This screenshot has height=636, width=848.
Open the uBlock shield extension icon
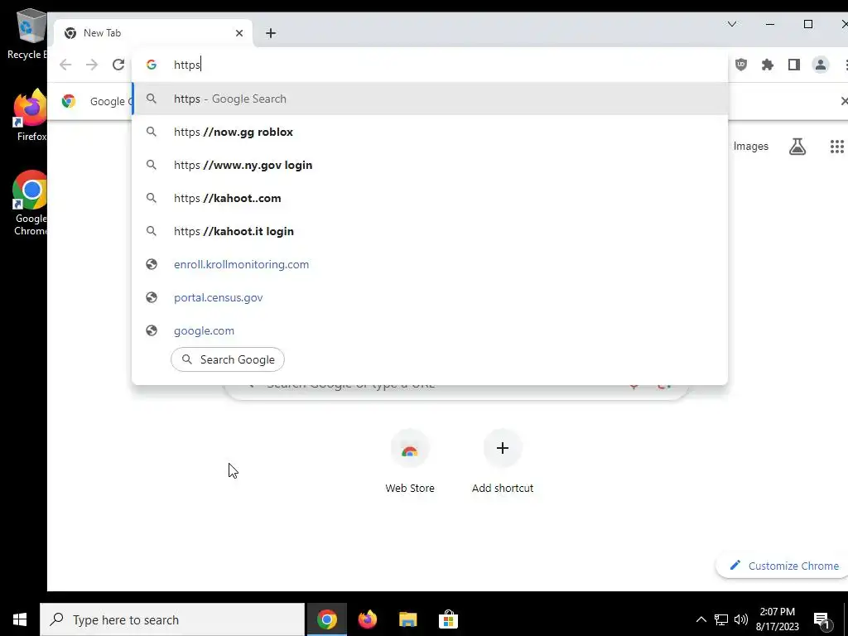[741, 65]
